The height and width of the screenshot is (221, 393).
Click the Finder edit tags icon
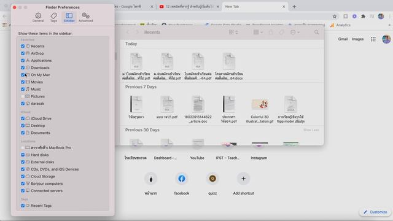(x=282, y=32)
